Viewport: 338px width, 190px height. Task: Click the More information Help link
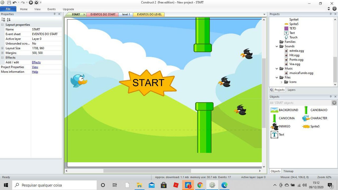(x=35, y=72)
